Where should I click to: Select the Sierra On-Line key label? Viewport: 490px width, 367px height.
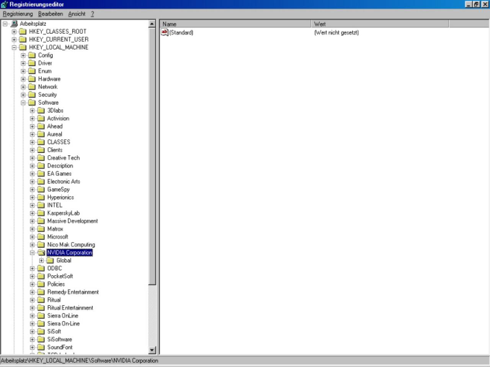coord(64,323)
